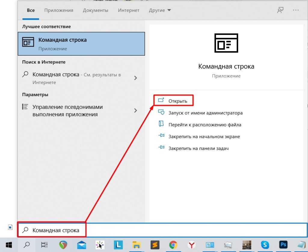308x252 pixels.
Task: Click Открыть to launch command prompt
Action: 173,100
